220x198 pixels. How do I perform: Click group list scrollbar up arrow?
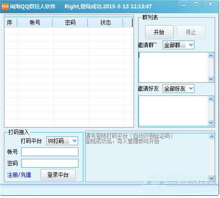coord(211,56)
